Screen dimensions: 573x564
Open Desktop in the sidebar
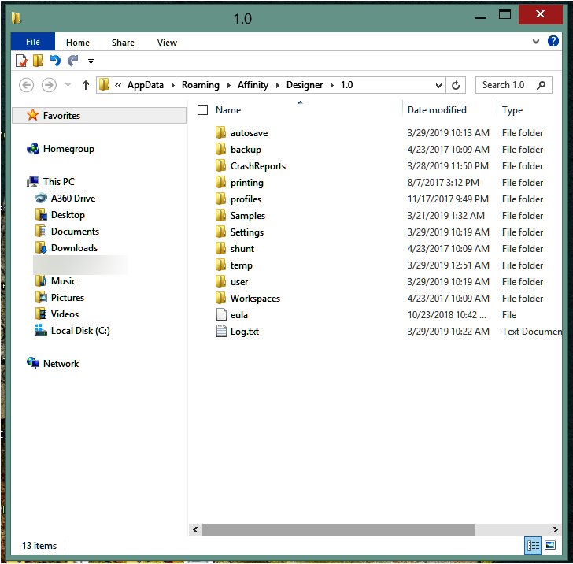(x=68, y=215)
